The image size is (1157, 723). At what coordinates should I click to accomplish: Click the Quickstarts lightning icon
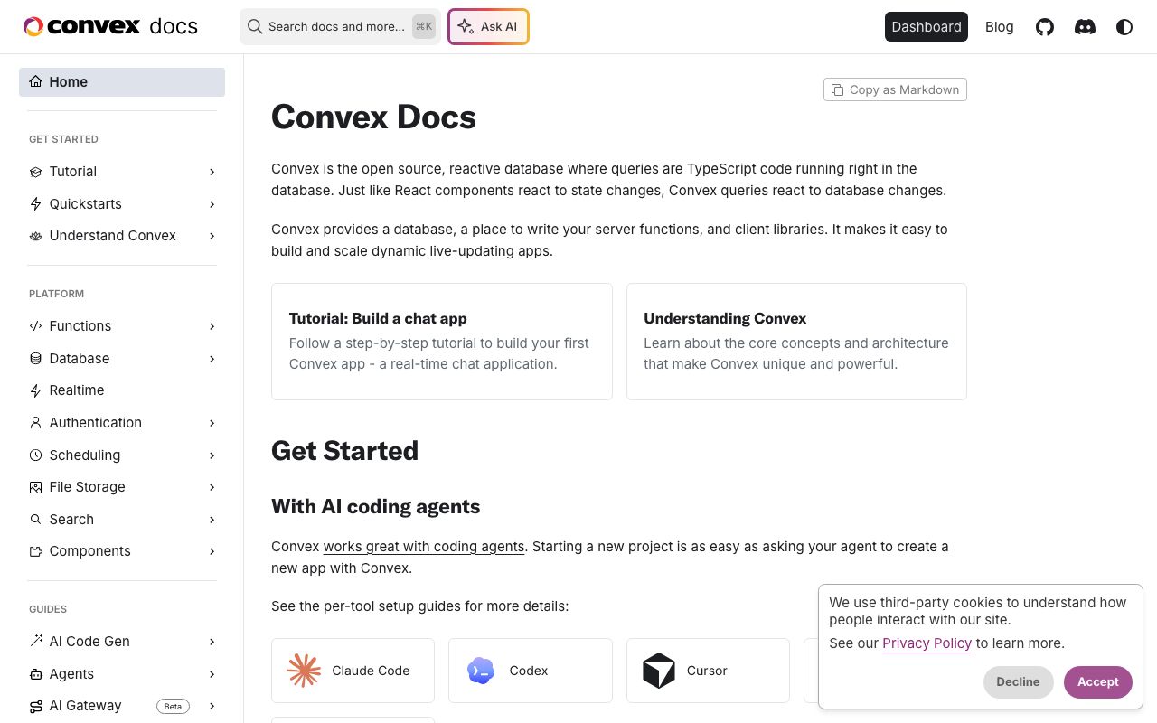36,204
